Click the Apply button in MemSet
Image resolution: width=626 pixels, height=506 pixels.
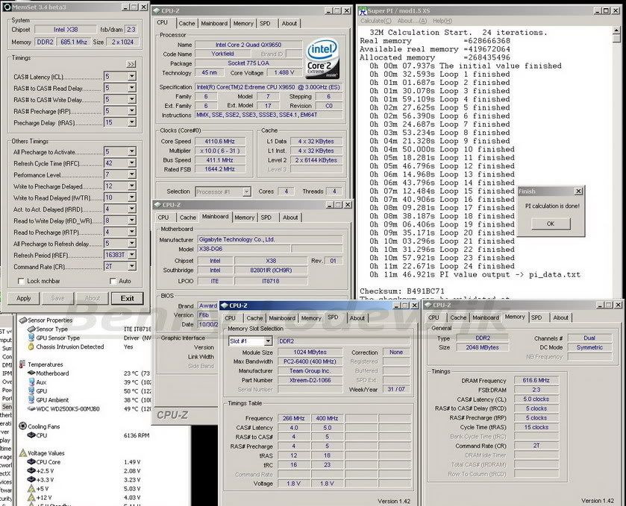point(24,298)
